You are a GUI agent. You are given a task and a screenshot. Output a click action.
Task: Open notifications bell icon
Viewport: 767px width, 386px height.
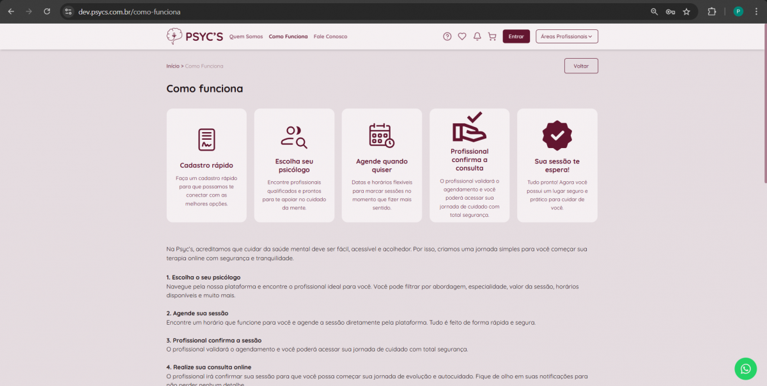(x=477, y=36)
